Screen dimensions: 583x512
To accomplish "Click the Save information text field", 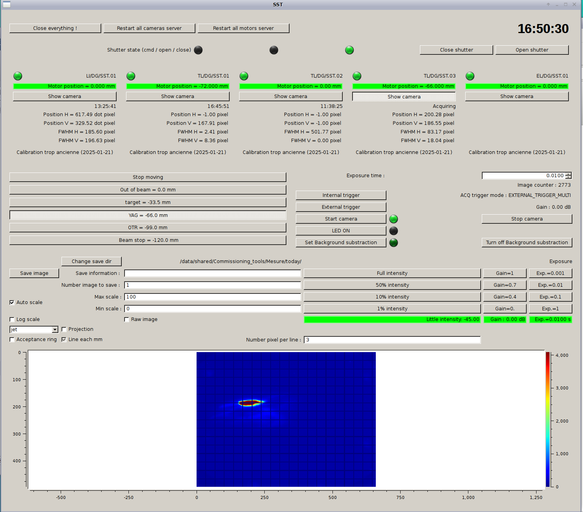I will pos(212,273).
